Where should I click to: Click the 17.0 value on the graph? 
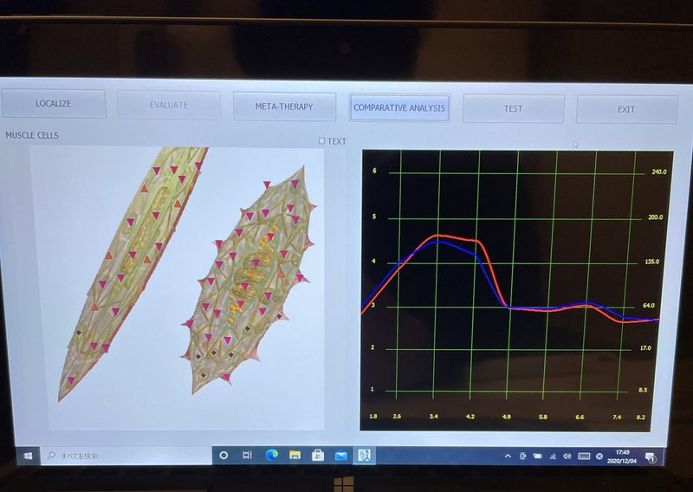645,348
